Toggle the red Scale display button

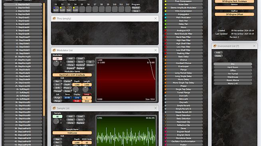click(77, 101)
